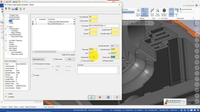This screenshot has width=200, height=112.
Task: Click Snap to Grid icon in ribbon
Action: (157, 12)
